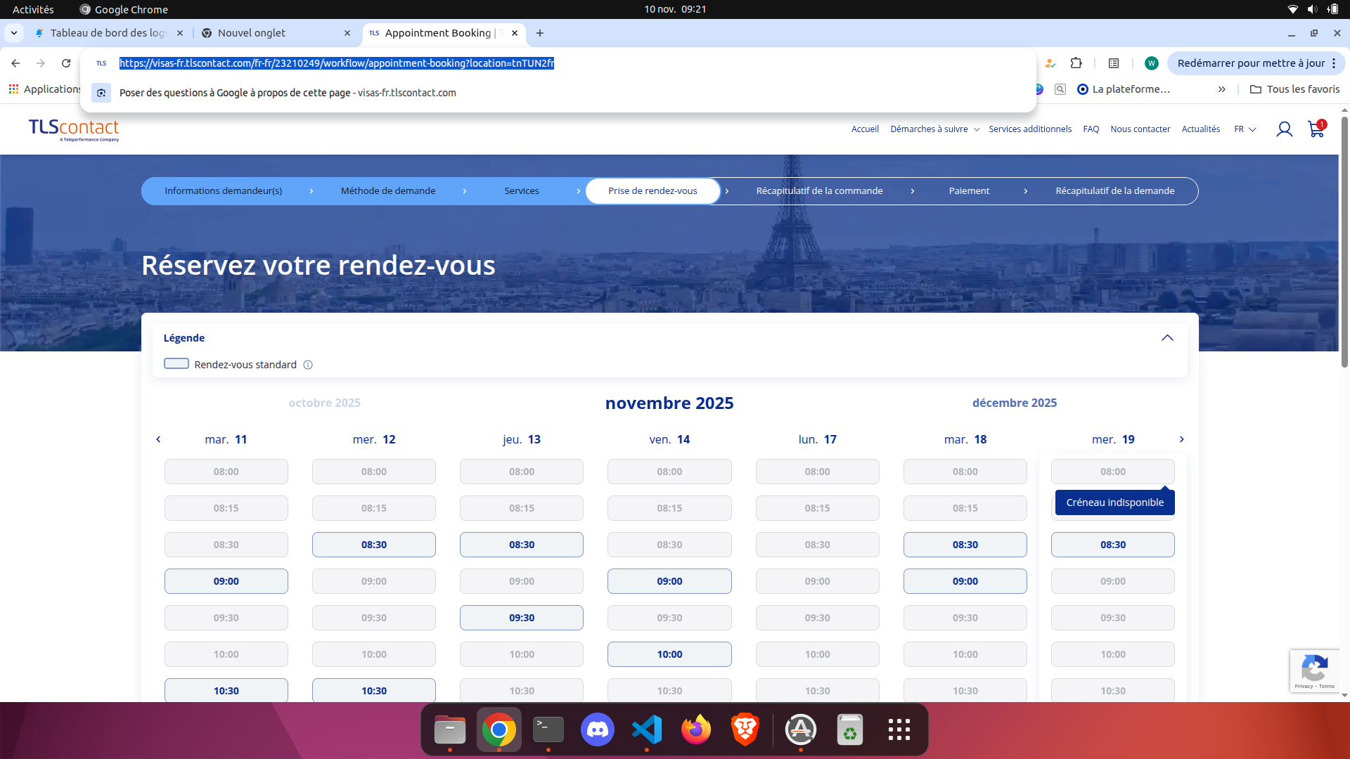Launch Discord from the dock

point(597,729)
